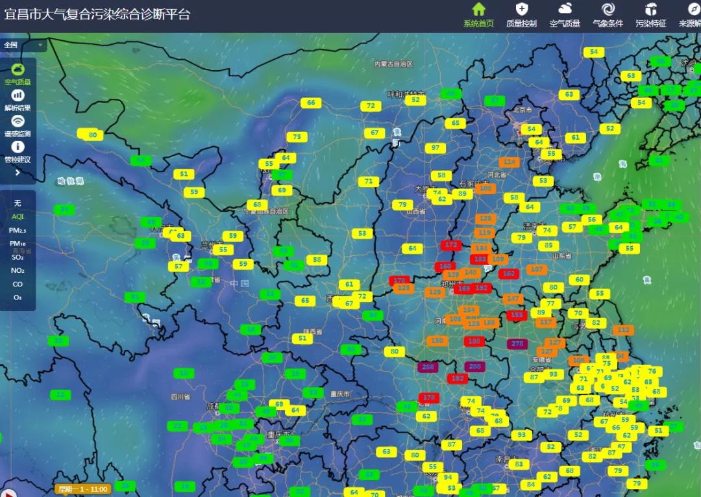701x497 pixels.
Task: Select 遥感监测 signal icon in sidebar
Action: (18, 121)
